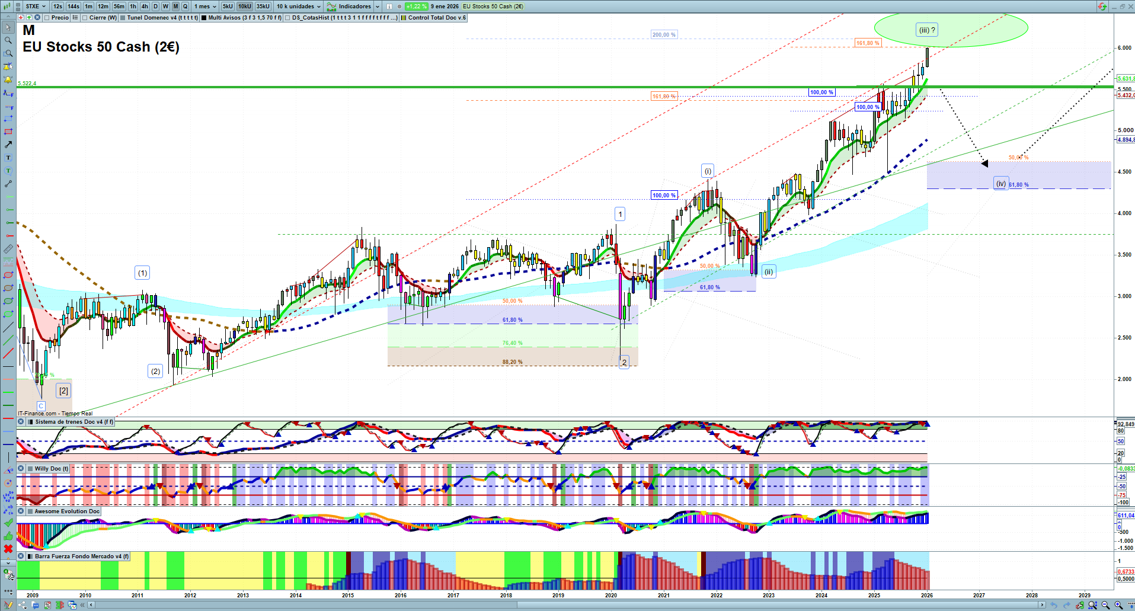Click the scrollbar right arrow at bottom
Screen dimensions: 1135x611
click(x=1043, y=605)
